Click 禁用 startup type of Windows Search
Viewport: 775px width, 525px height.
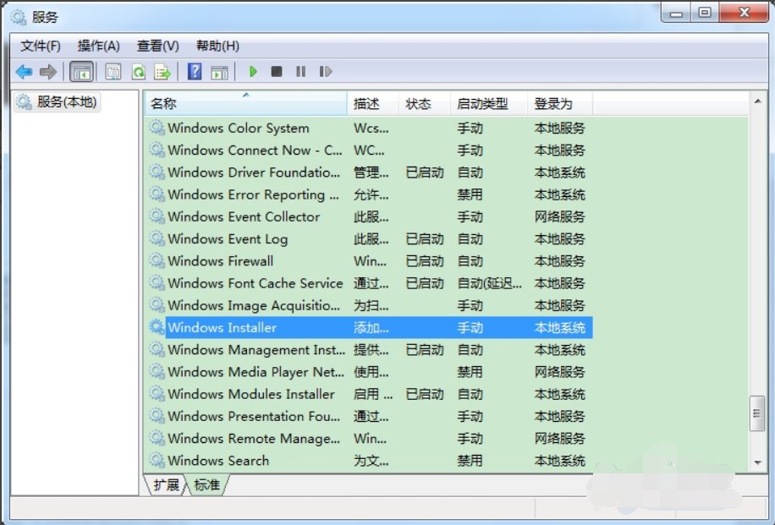click(470, 461)
